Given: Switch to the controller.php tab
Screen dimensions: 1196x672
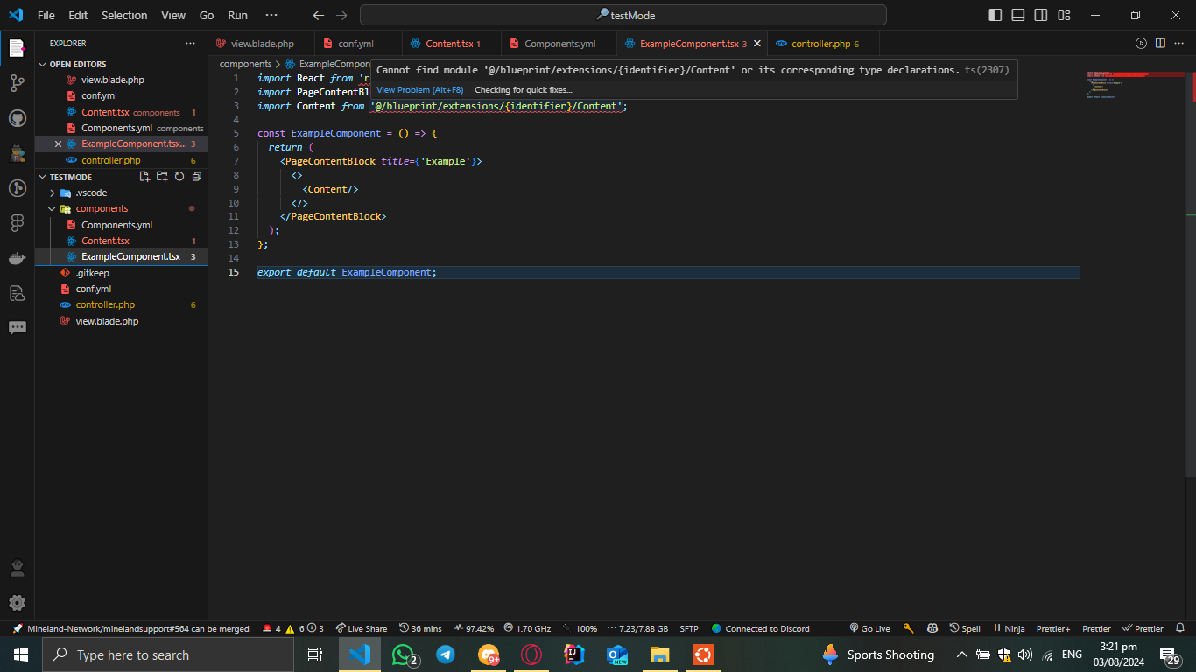Looking at the screenshot, I should [822, 44].
